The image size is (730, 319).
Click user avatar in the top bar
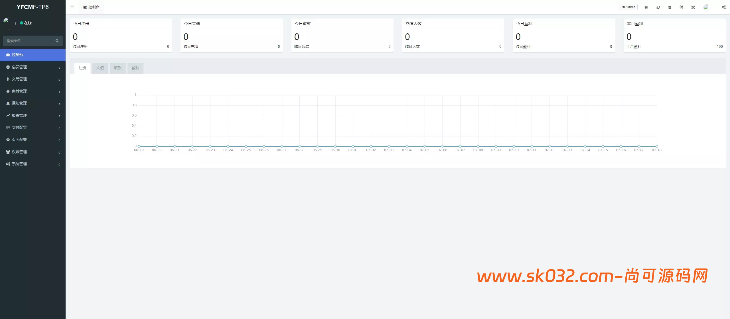point(706,7)
